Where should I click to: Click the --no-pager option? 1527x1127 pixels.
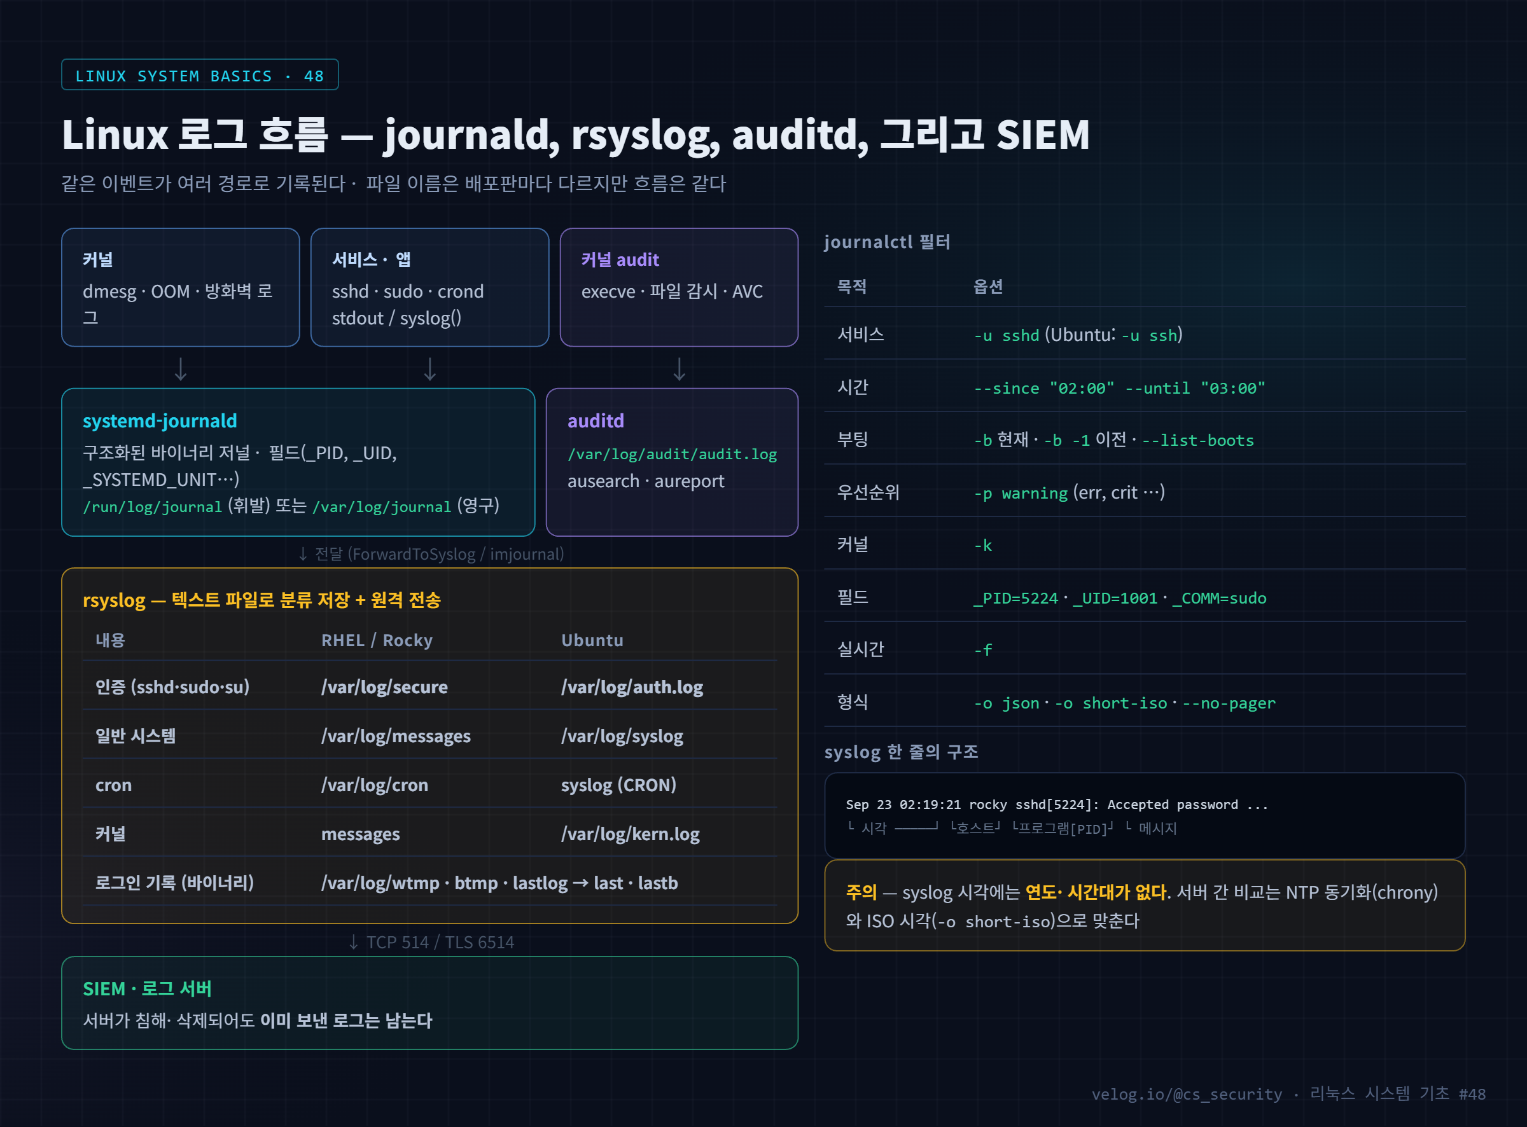(x=1229, y=703)
